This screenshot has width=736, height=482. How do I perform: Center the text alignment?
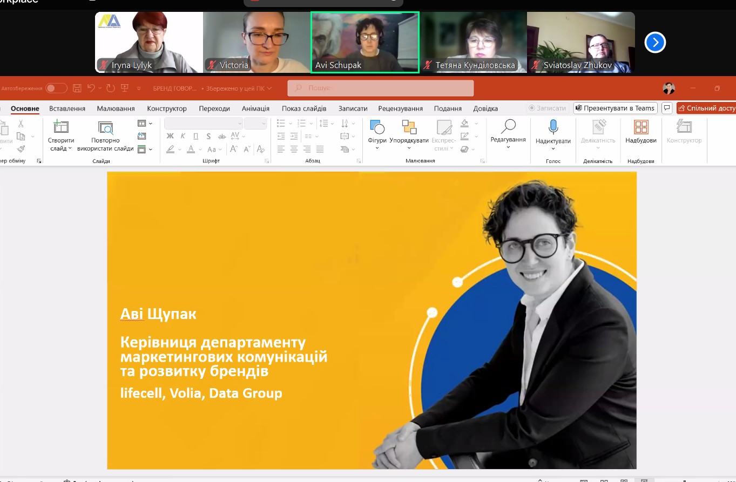click(x=294, y=149)
